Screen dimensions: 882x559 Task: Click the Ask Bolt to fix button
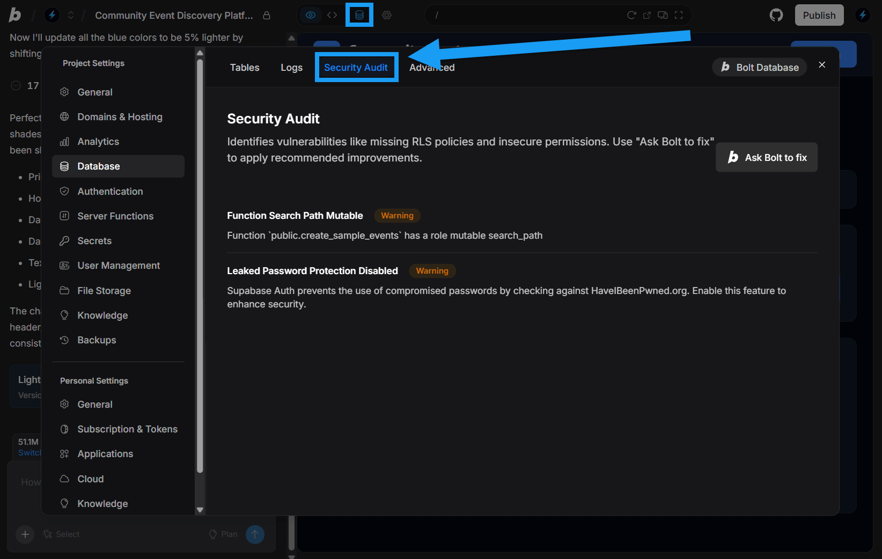[x=766, y=157]
